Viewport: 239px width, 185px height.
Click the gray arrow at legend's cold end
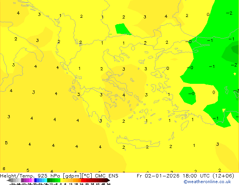[8, 180]
